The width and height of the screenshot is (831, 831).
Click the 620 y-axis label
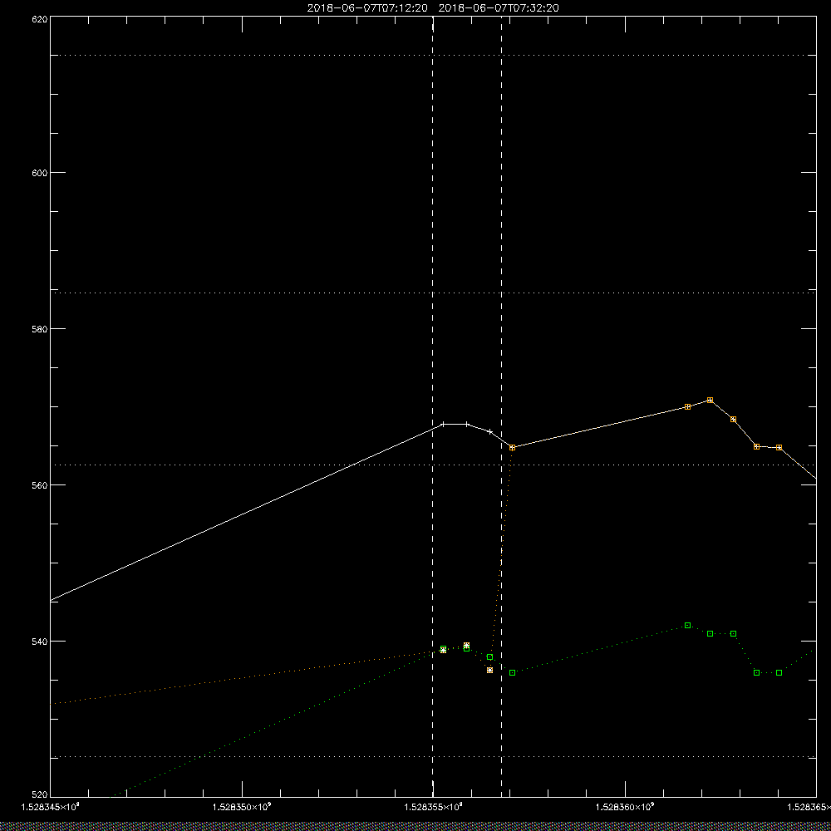point(40,19)
